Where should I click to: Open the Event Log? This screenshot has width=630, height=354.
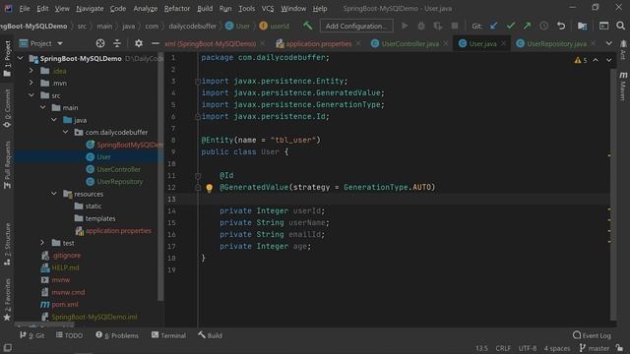pos(592,335)
